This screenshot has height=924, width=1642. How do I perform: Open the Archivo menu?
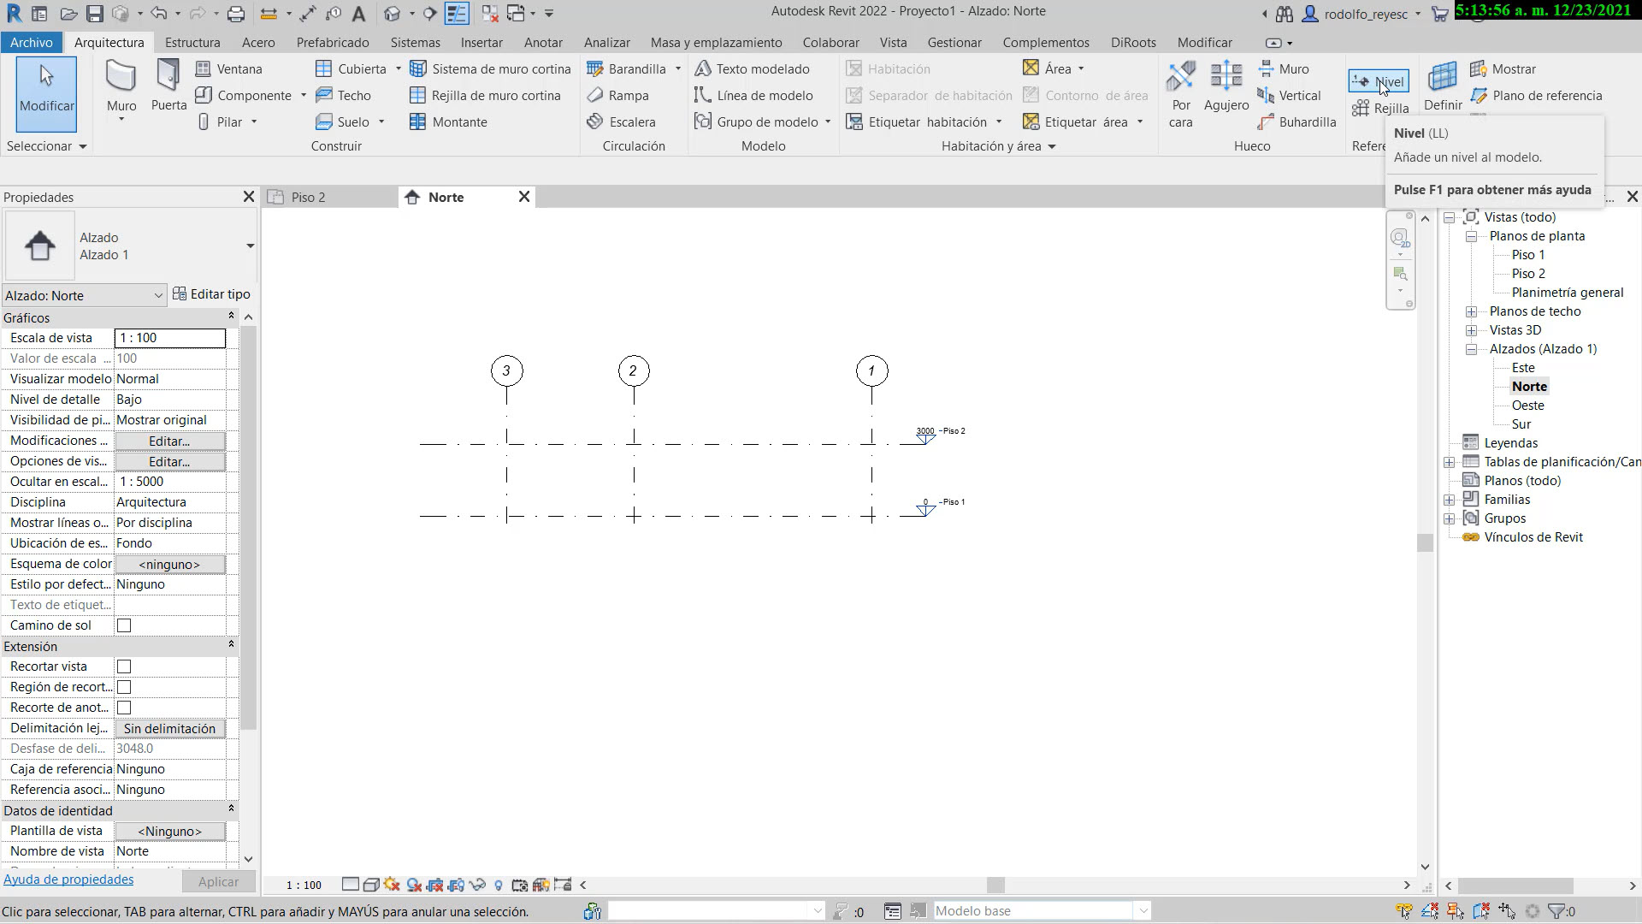pos(32,42)
